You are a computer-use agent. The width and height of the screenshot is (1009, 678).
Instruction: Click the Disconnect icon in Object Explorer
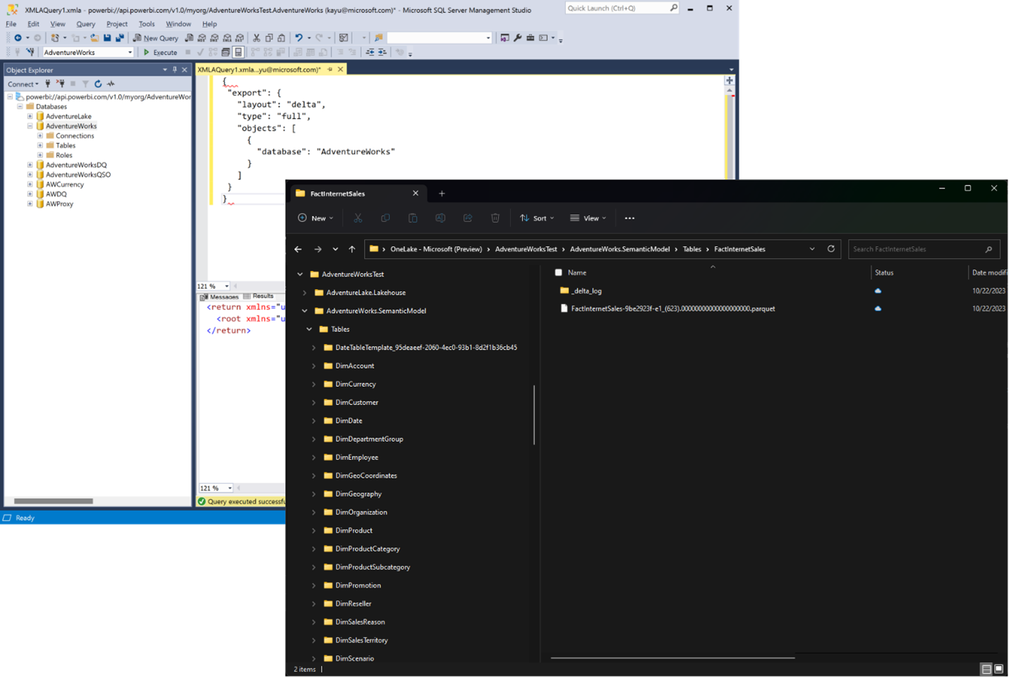(61, 83)
